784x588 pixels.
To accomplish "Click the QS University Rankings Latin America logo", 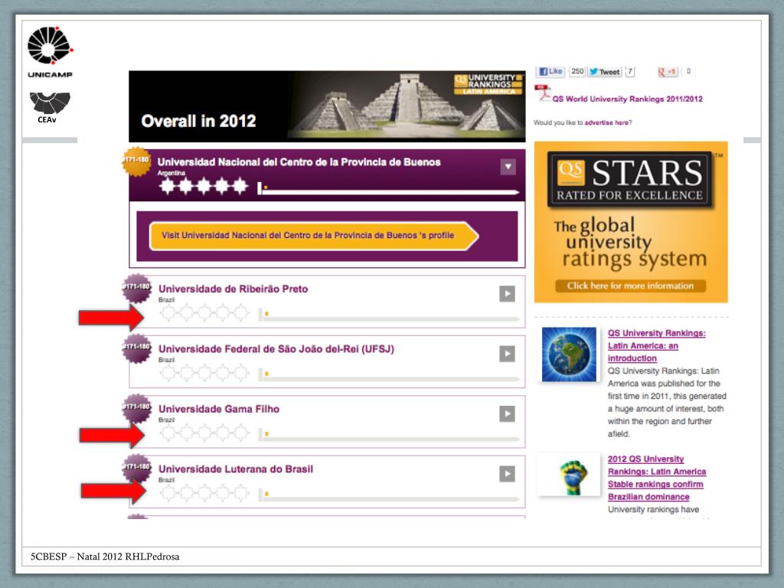I will click(488, 84).
